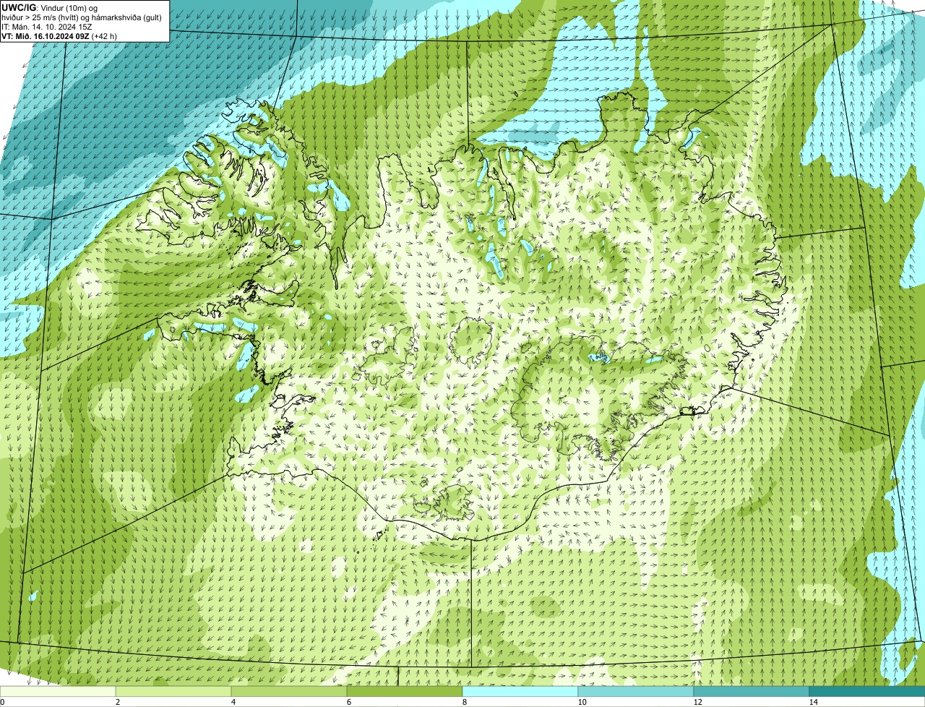Viewport: 925px width, 707px height.
Task: Click the 12–14 m/s teal legend segment
Action: (x=752, y=691)
